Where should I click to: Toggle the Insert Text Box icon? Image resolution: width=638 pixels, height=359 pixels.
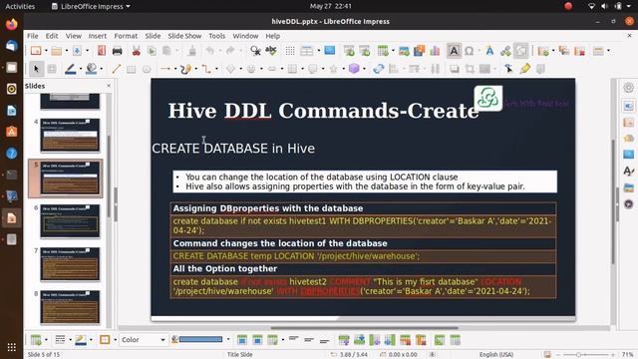(454, 51)
